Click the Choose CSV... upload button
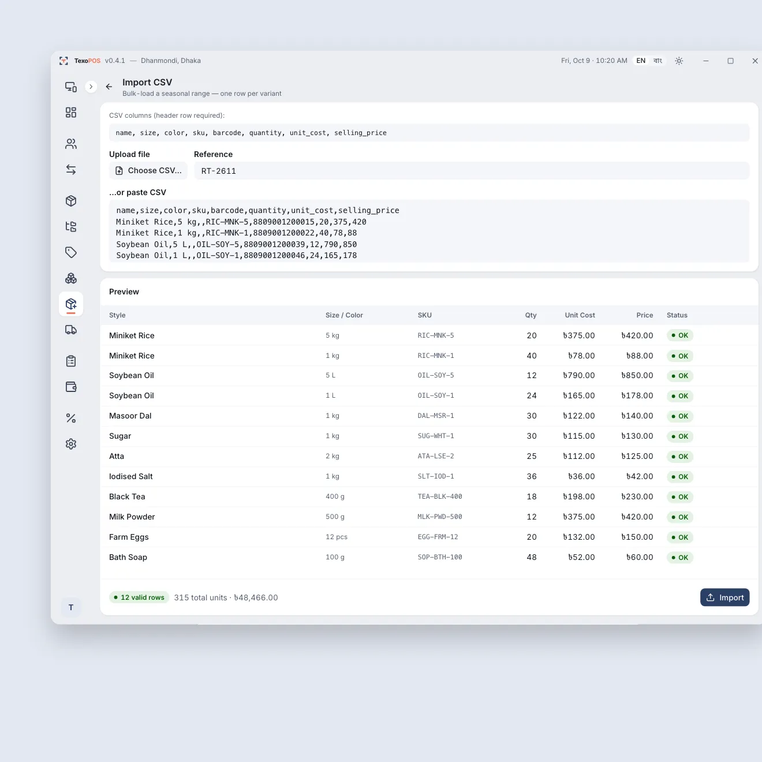Screen dimensions: 762x762 [x=148, y=171]
